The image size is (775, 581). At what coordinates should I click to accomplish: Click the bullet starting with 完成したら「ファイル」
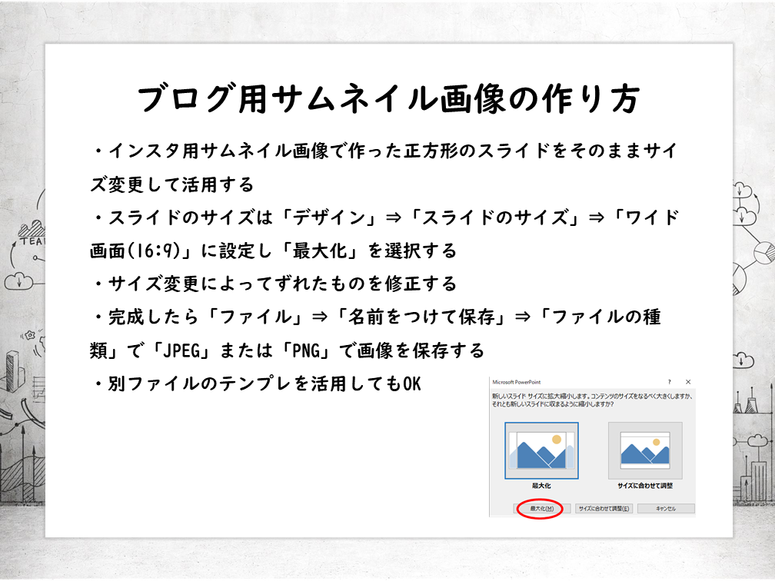coord(377,317)
